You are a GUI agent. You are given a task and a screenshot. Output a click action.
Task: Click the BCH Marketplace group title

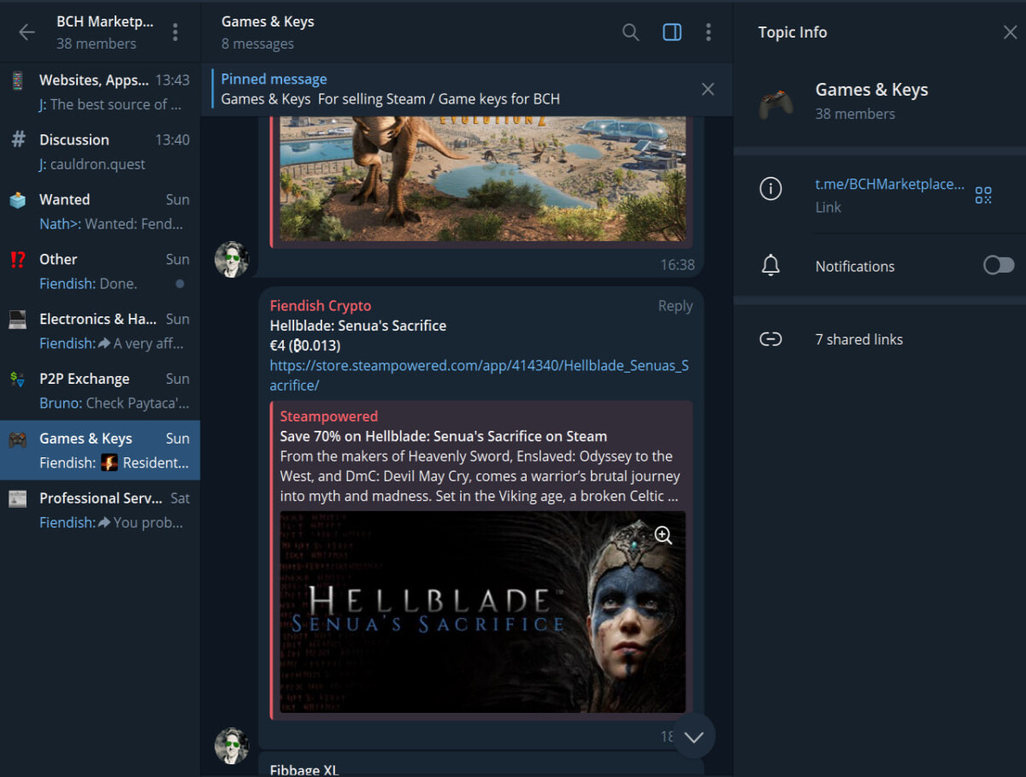[x=105, y=21]
